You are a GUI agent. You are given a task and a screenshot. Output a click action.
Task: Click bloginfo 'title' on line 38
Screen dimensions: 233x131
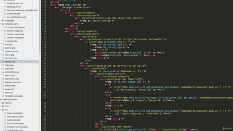point(141,52)
